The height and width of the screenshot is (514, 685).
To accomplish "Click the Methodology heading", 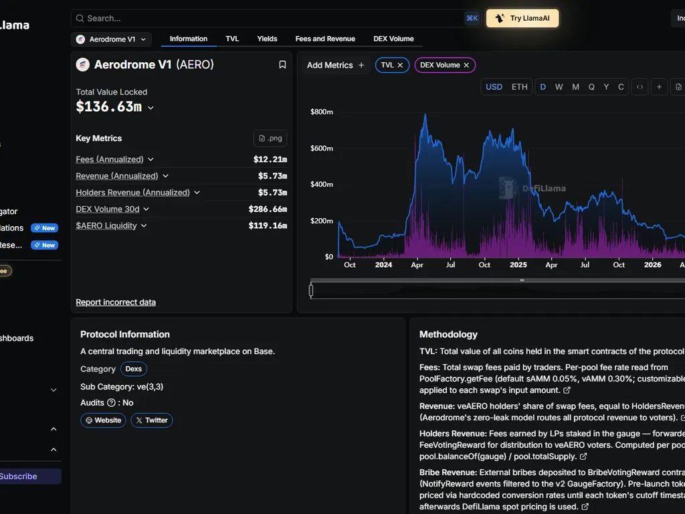I will click(x=448, y=335).
